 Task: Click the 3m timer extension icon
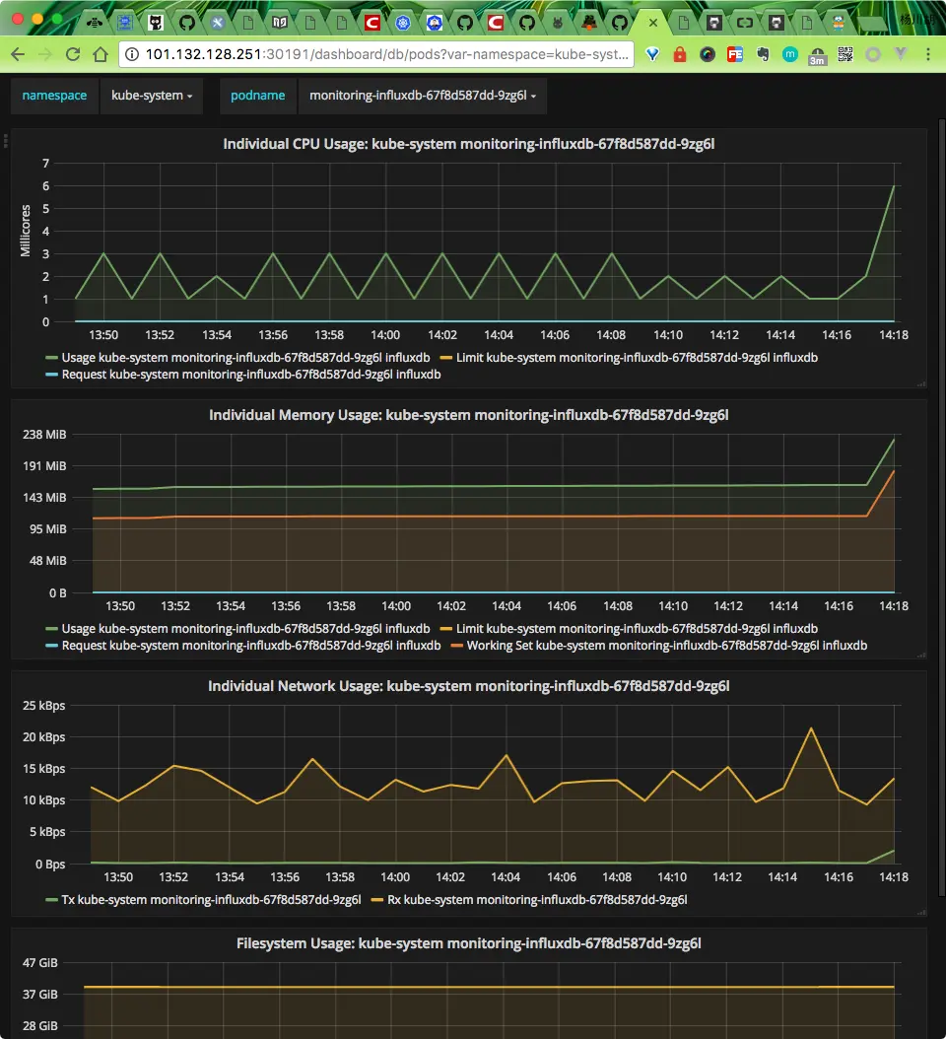pyautogui.click(x=817, y=57)
